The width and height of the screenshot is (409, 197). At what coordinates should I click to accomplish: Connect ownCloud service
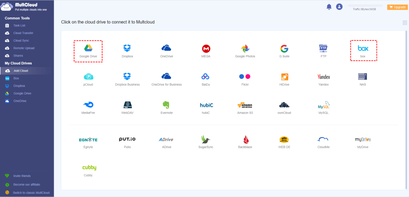click(284, 108)
